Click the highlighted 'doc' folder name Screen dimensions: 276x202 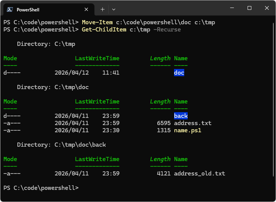(x=179, y=73)
